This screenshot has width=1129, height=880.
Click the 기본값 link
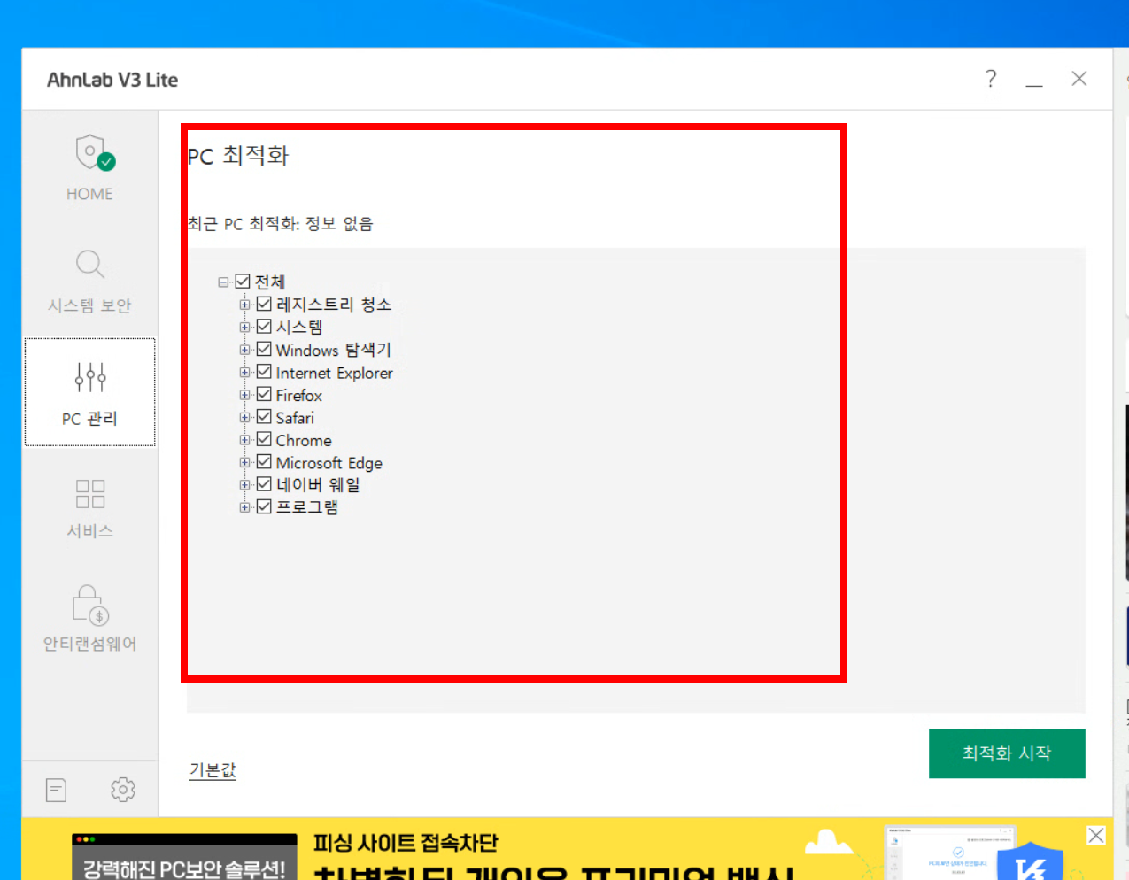pos(213,769)
